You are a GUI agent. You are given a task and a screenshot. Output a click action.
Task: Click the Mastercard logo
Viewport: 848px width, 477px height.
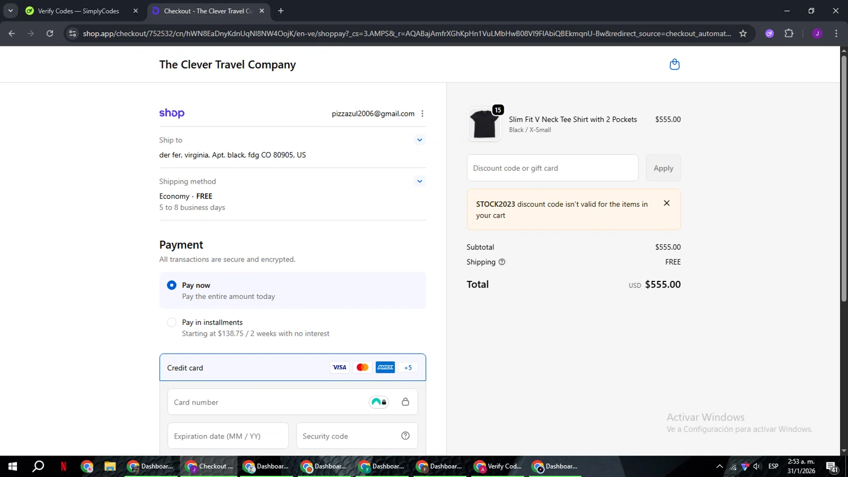click(x=362, y=367)
